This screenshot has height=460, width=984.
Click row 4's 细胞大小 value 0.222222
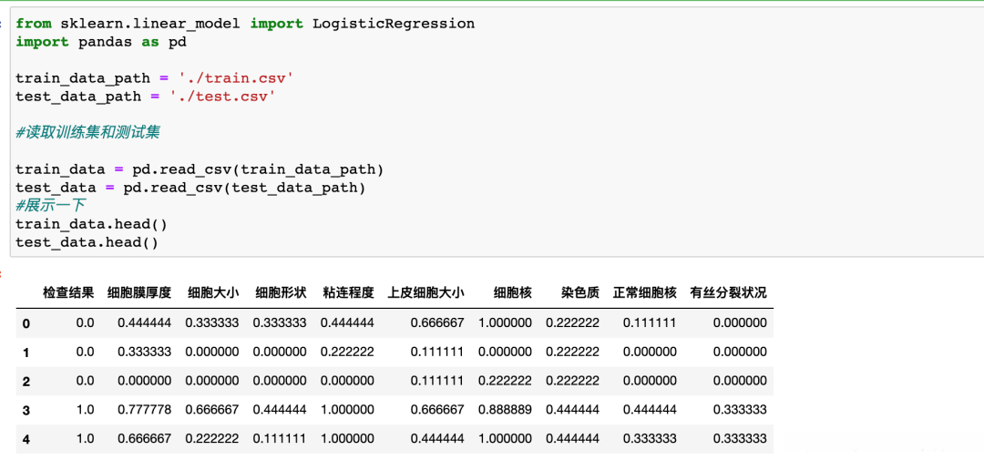(211, 438)
